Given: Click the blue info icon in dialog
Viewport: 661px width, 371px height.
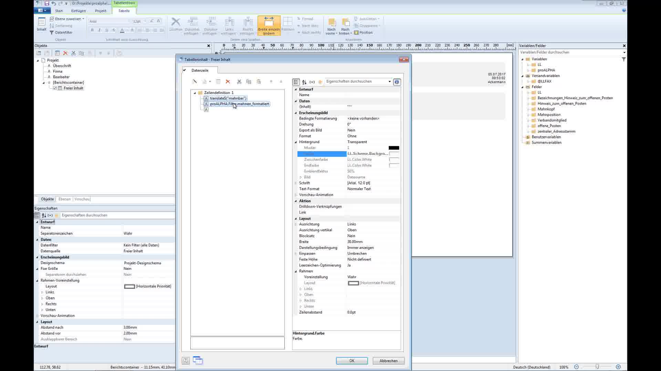Looking at the screenshot, I should (397, 82).
